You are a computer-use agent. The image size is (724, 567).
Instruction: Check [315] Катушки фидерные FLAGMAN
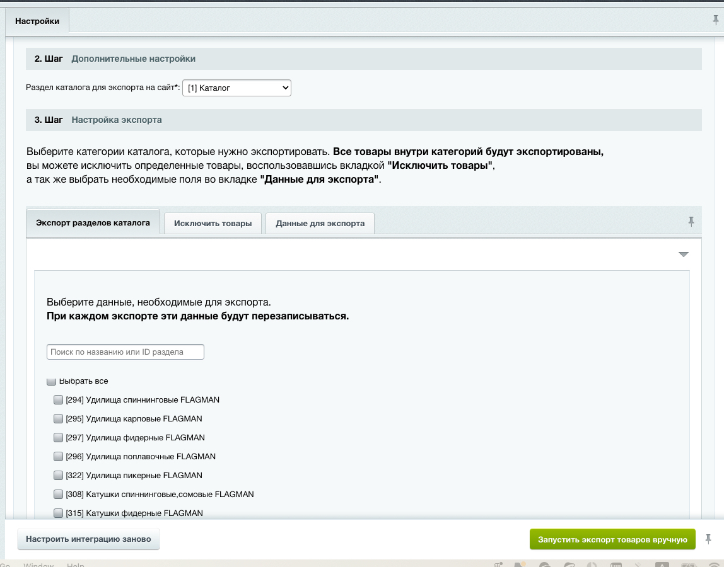[x=58, y=513]
